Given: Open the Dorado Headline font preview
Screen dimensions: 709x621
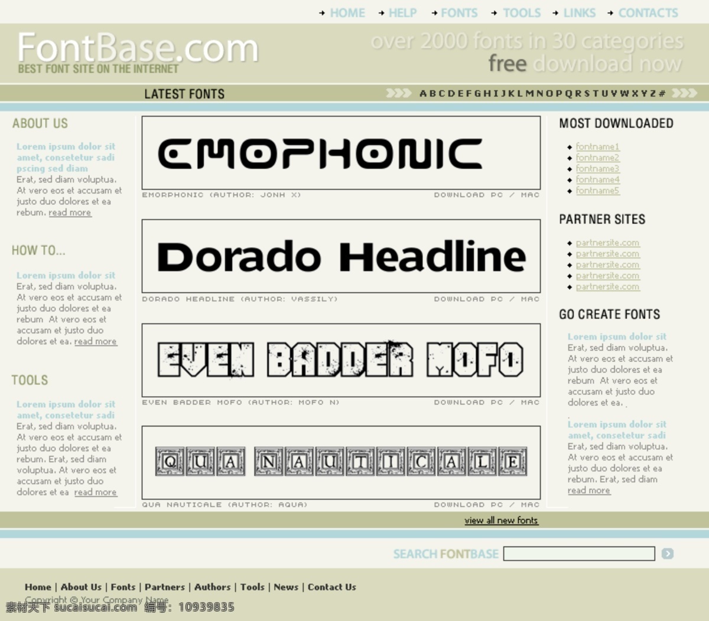Looking at the screenshot, I should click(x=341, y=256).
